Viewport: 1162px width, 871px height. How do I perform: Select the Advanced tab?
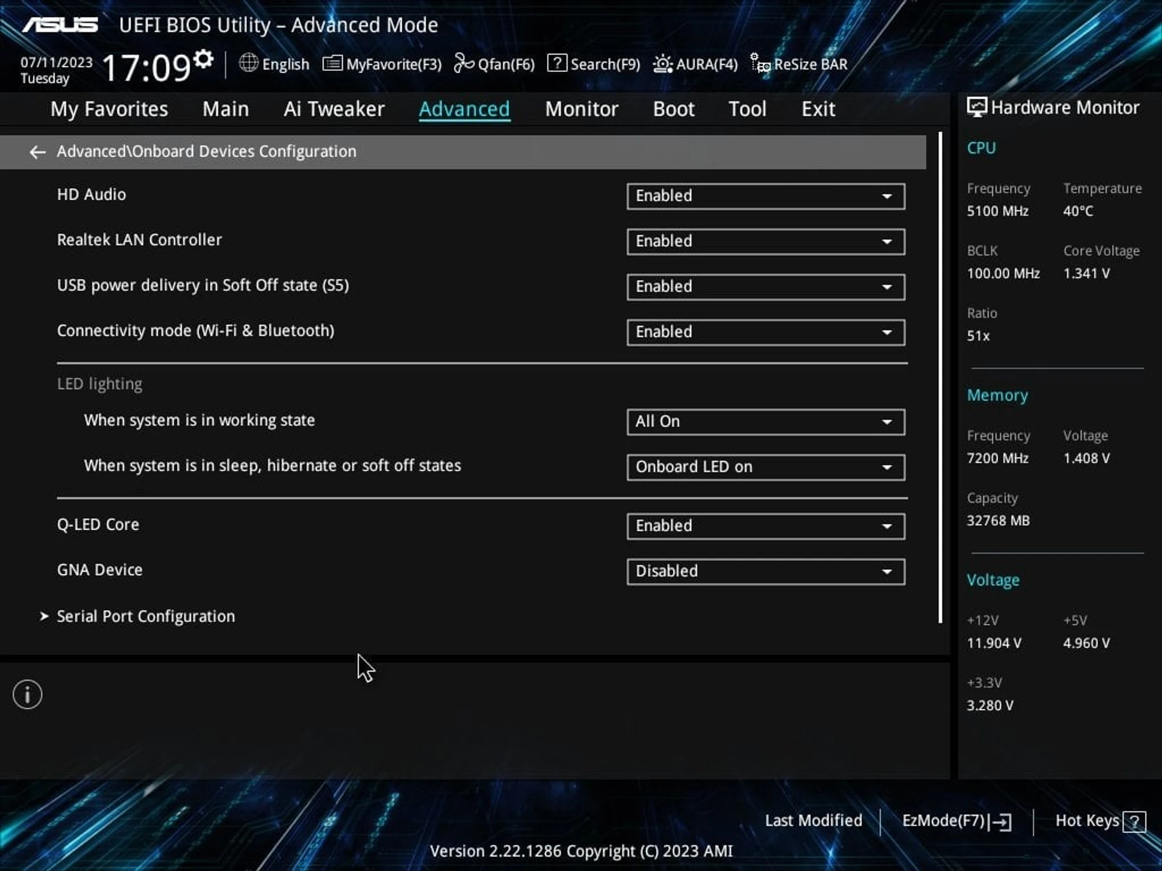click(464, 109)
